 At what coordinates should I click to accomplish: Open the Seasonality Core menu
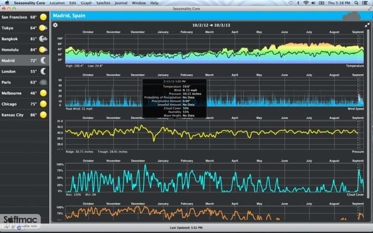[x=29, y=3]
